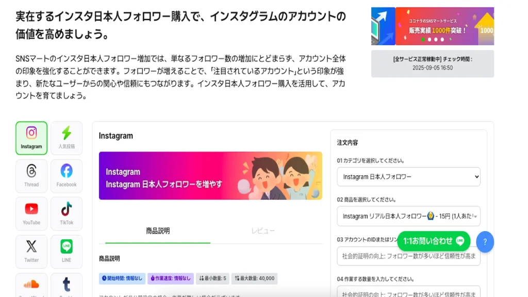Expand the product dropdown リアル日本人フォロワー
This screenshot has width=528, height=297.
click(x=408, y=216)
